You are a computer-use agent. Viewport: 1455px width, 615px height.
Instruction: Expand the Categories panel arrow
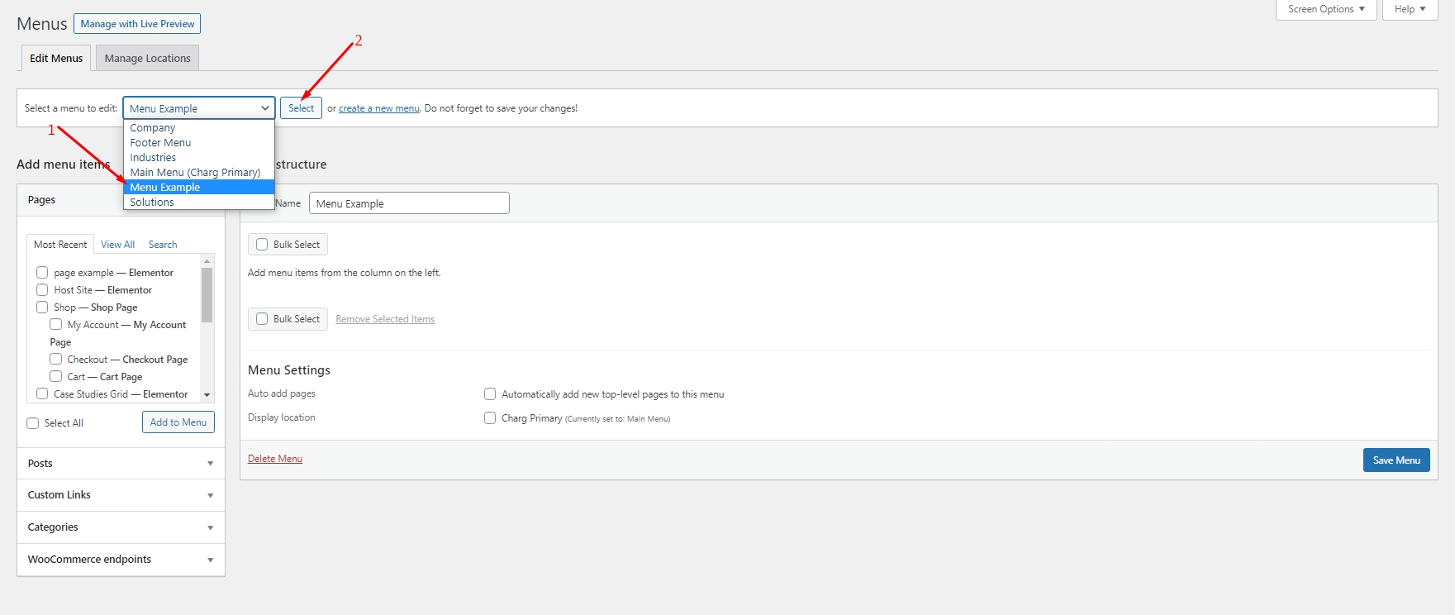[210, 528]
